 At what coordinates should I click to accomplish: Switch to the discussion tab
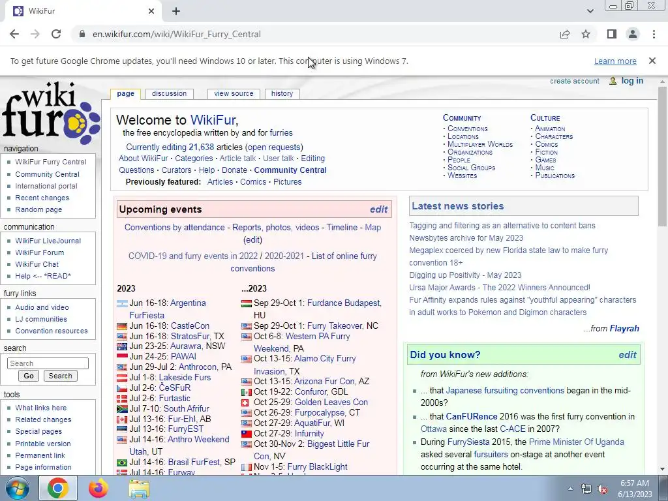click(169, 94)
